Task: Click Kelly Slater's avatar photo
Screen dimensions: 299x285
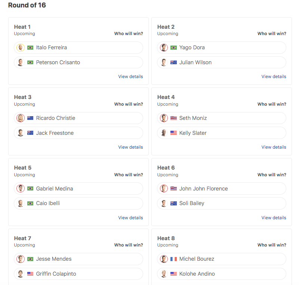Action: (164, 133)
